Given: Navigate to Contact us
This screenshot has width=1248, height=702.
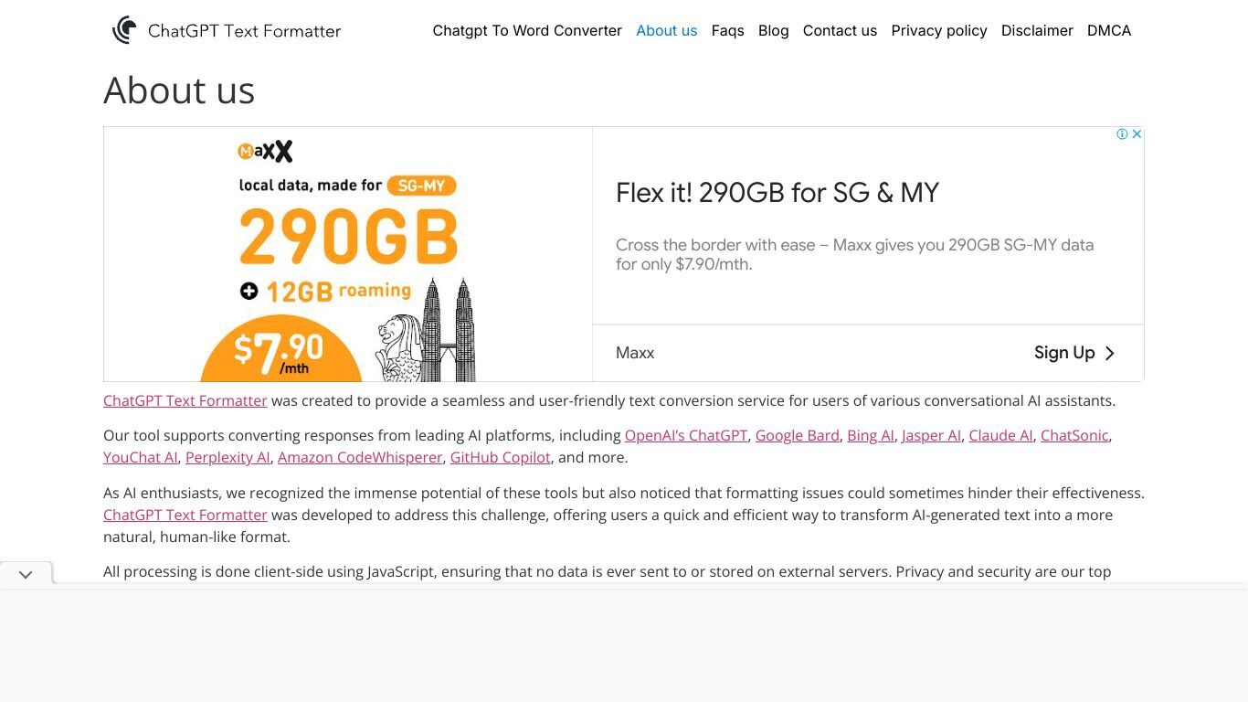Looking at the screenshot, I should click(x=840, y=30).
